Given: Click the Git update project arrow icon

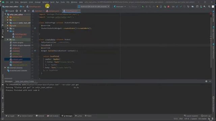Looking at the screenshot, I should click(x=177, y=7).
